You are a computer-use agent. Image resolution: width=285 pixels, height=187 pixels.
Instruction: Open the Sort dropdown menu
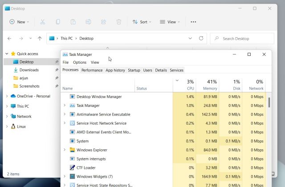142,22
